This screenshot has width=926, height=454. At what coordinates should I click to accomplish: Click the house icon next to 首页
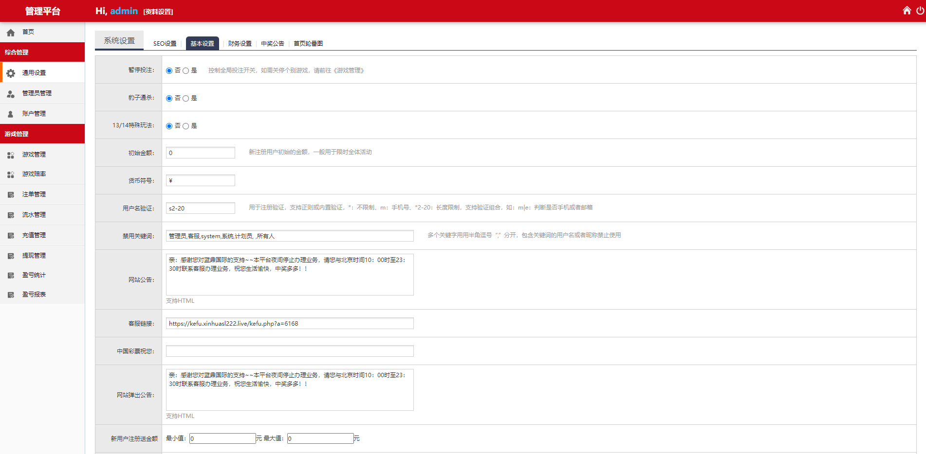point(11,33)
